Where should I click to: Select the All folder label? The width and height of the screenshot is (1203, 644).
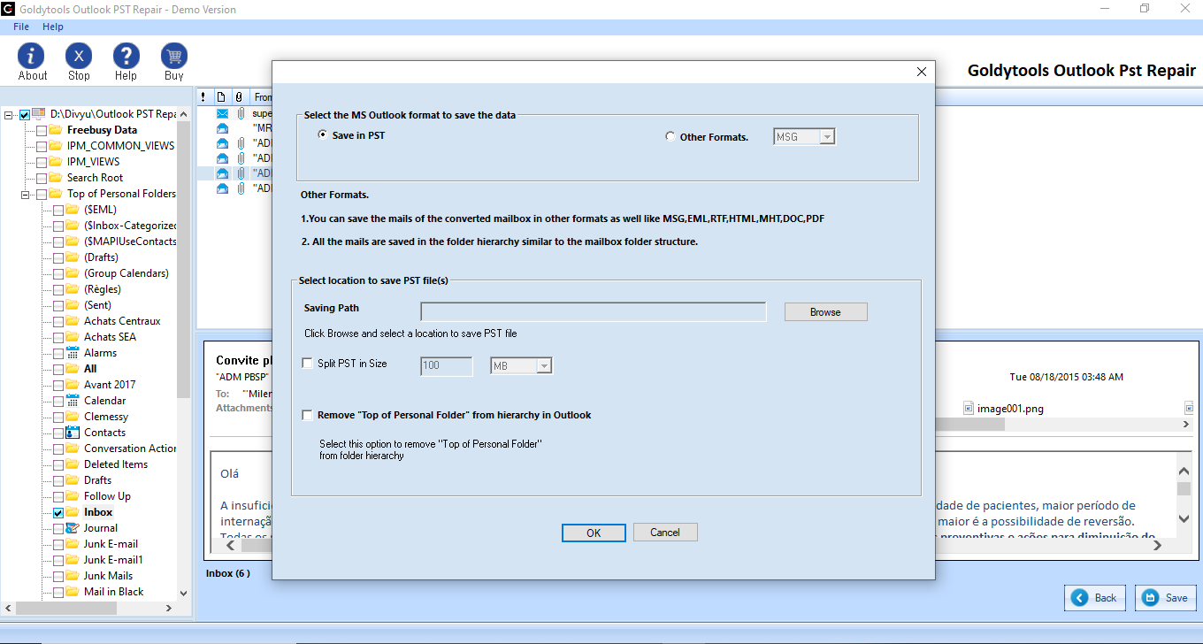click(90, 369)
